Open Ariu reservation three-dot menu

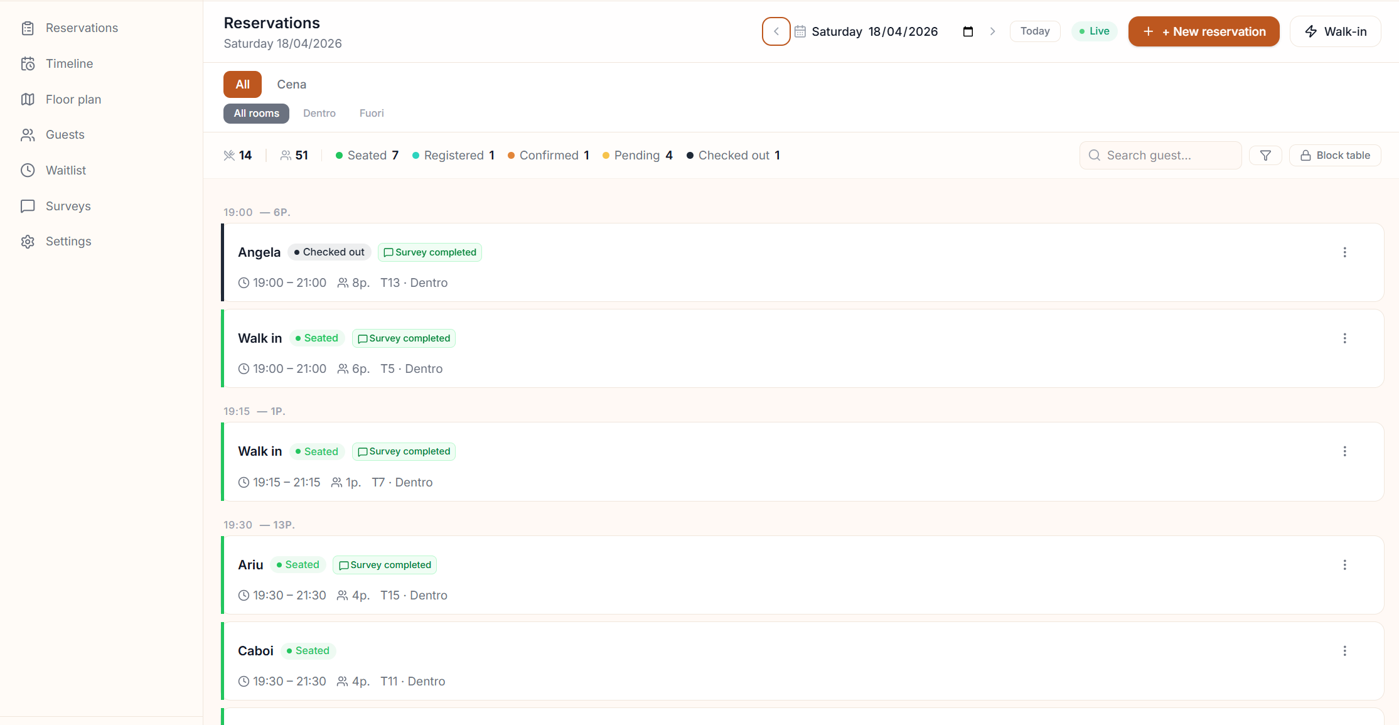(1344, 565)
